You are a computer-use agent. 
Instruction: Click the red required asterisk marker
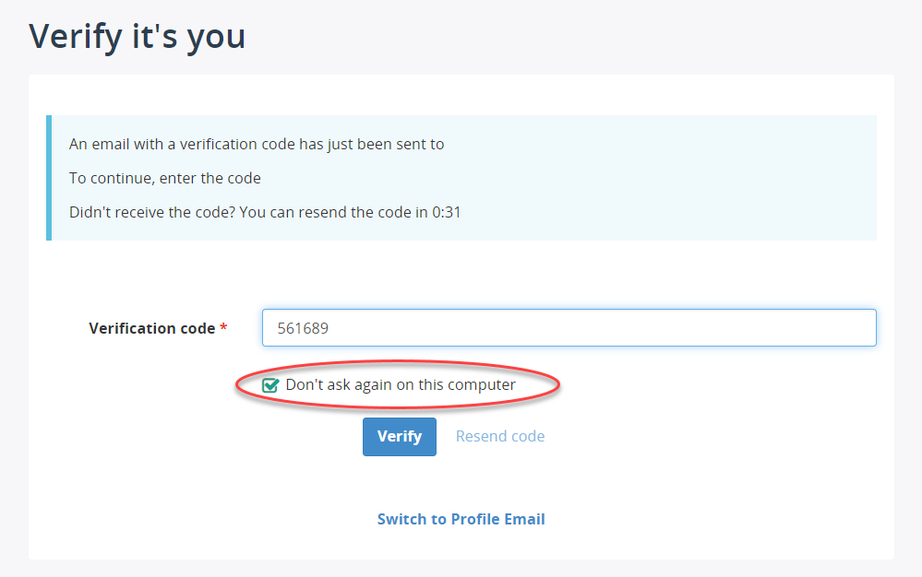click(x=223, y=327)
